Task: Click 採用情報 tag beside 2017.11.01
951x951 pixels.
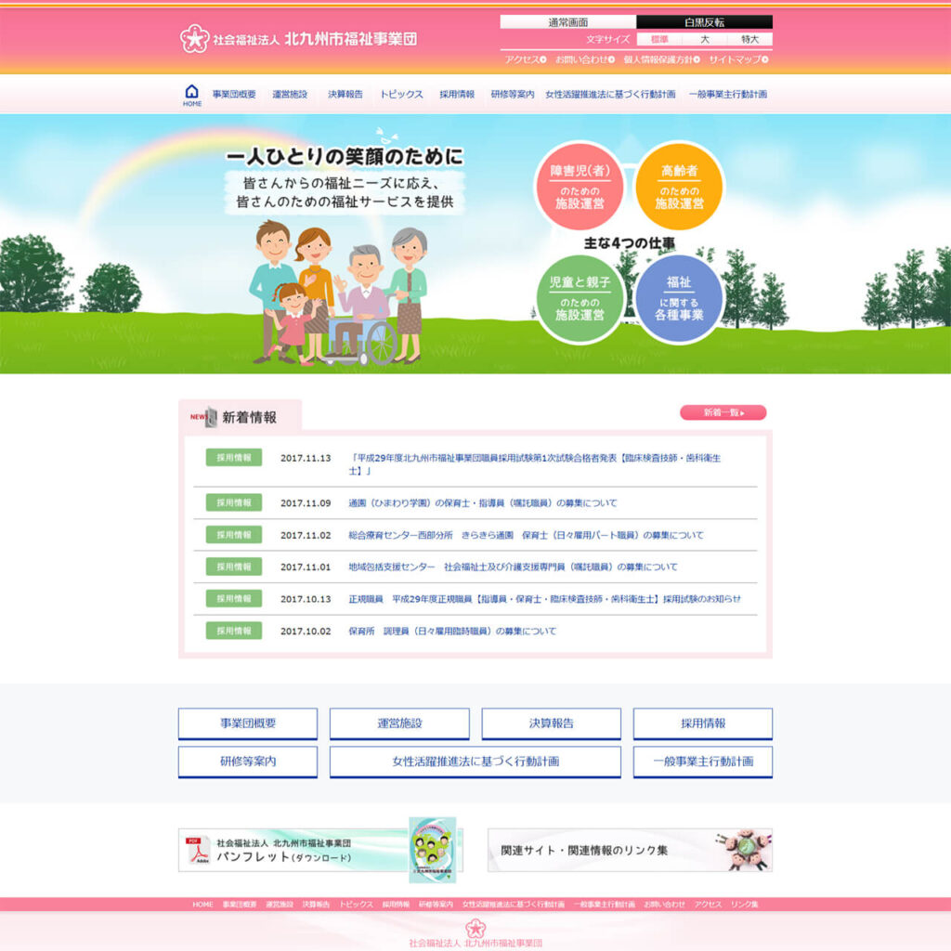Action: coord(233,567)
